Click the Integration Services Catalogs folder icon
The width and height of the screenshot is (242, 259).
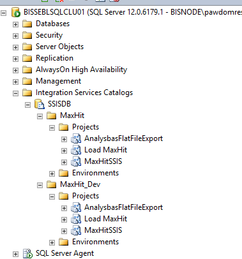point(27,93)
